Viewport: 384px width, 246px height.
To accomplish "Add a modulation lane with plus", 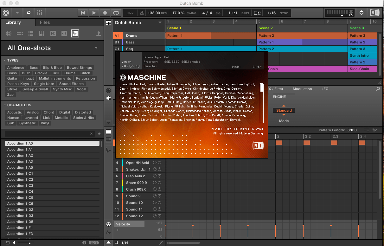I will [x=118, y=230].
